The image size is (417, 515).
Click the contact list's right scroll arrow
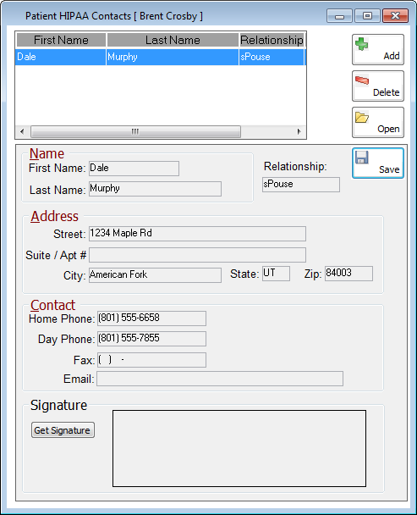pos(299,131)
